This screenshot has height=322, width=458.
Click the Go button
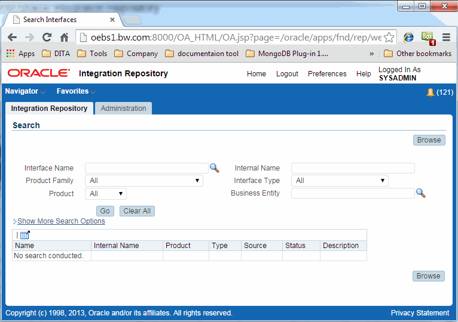point(105,211)
